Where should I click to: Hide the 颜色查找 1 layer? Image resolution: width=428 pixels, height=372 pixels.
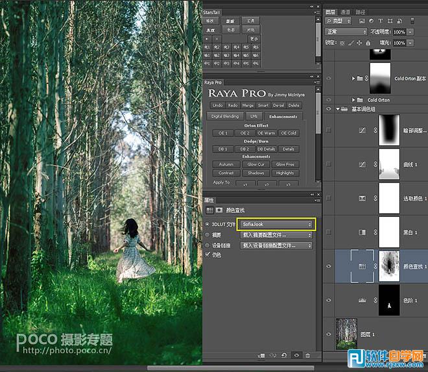pyautogui.click(x=329, y=266)
